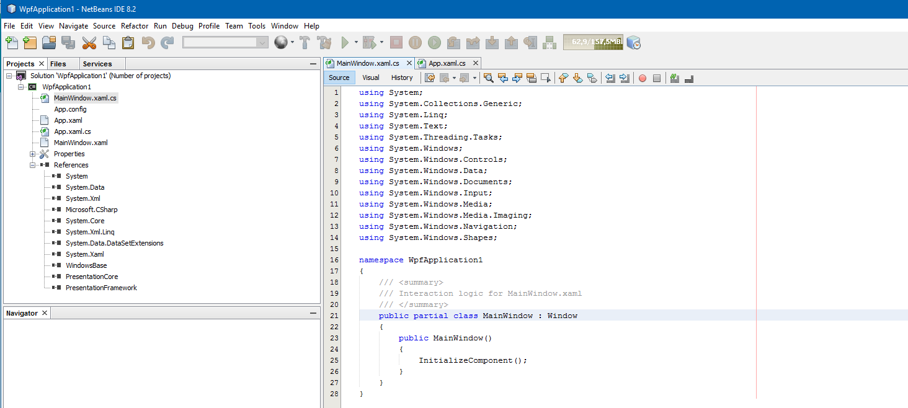Minimize the Navigator panel
Viewport: 908px width, 408px height.
pos(313,313)
